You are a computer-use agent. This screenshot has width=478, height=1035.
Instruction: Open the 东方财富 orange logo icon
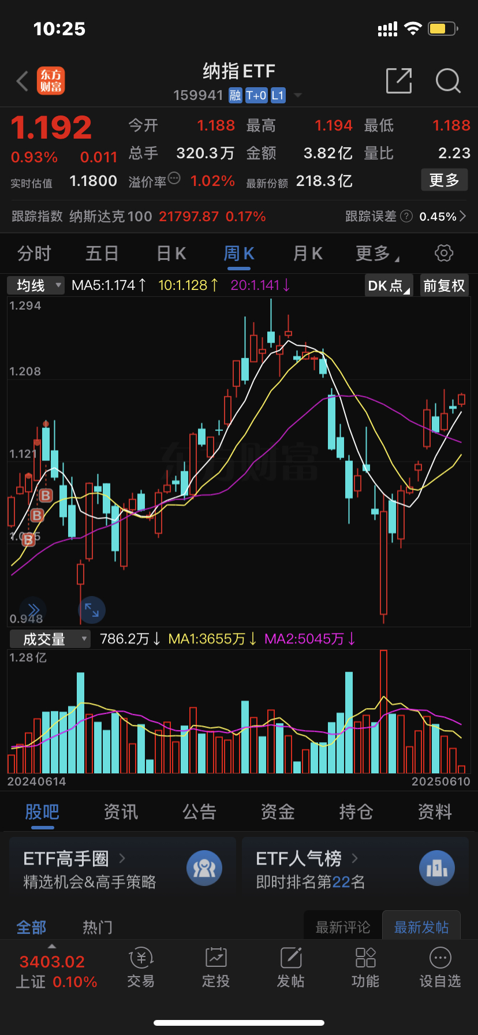click(x=51, y=81)
